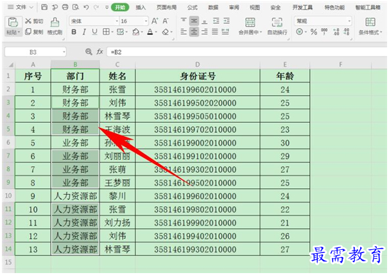Clear formatting with eraser icon
389x275 pixels.
[x=166, y=32]
